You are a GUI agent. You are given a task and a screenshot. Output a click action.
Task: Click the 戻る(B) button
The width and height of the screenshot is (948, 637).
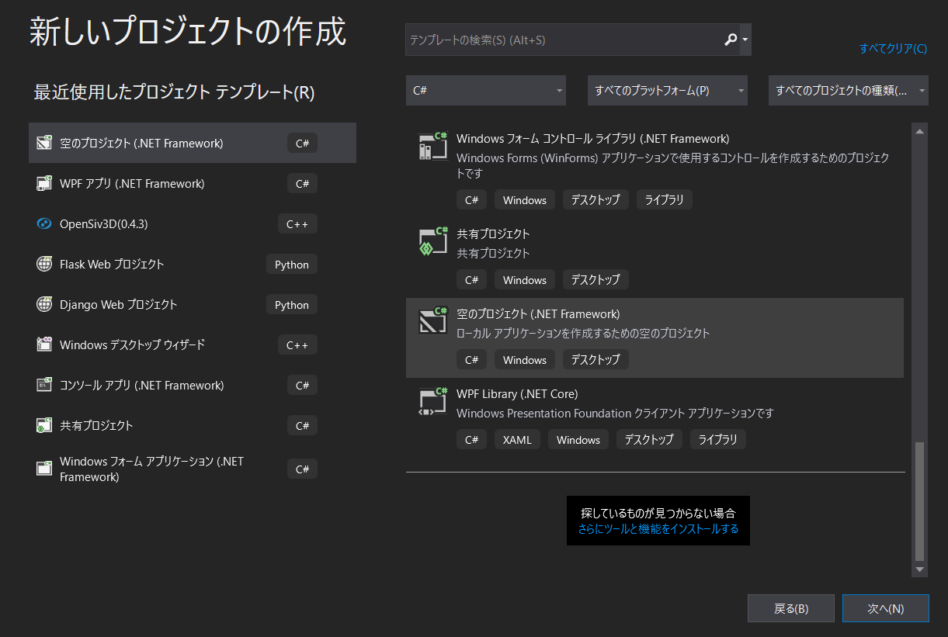pos(790,608)
